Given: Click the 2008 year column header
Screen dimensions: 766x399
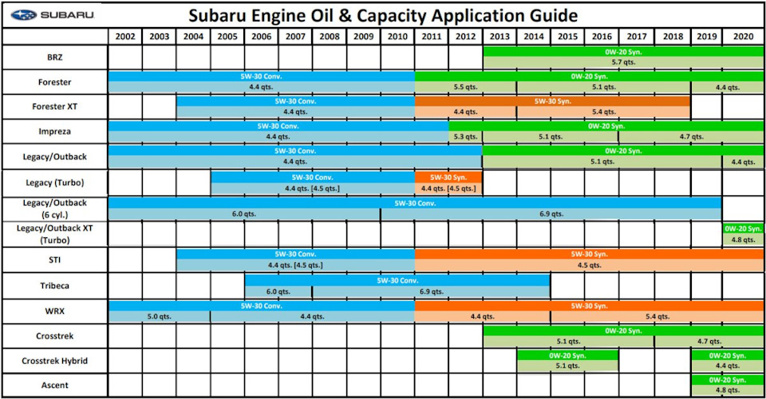Looking at the screenshot, I should click(330, 37).
